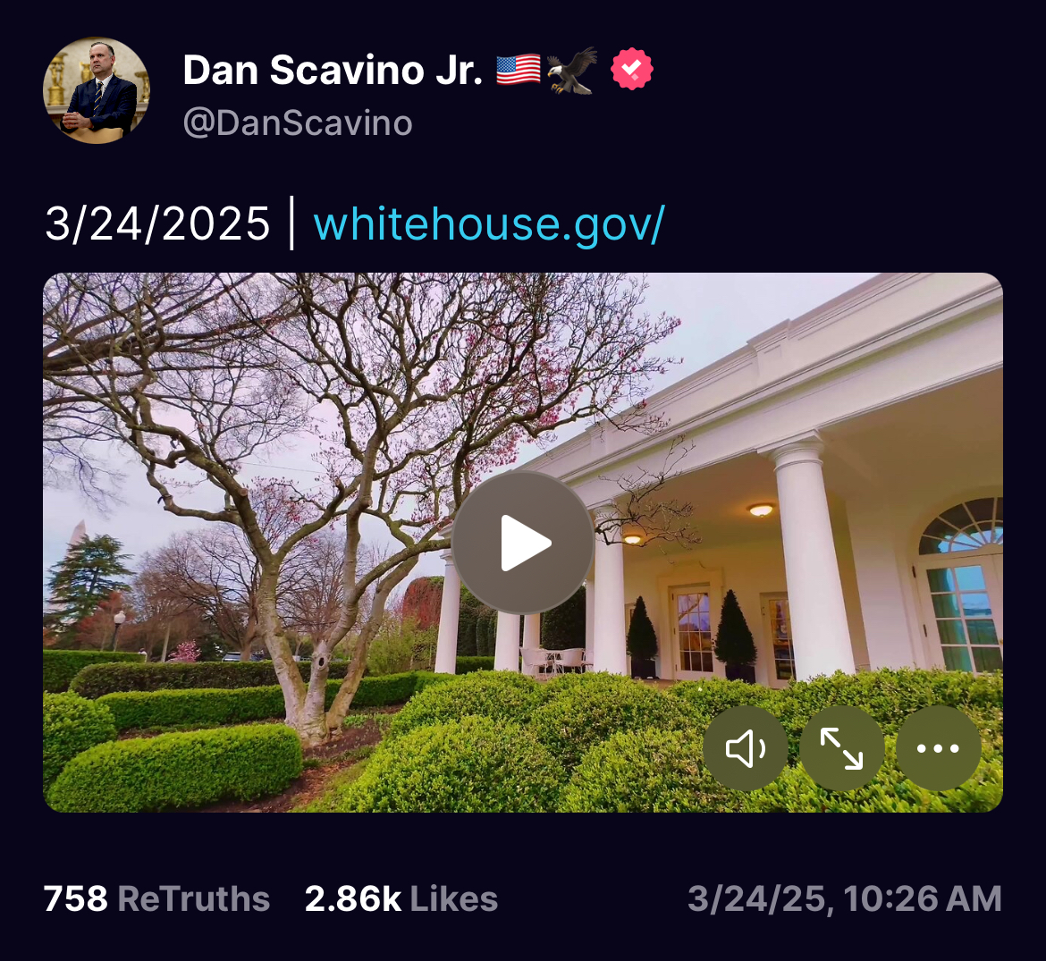Open the three-dot video options menu

tap(938, 748)
